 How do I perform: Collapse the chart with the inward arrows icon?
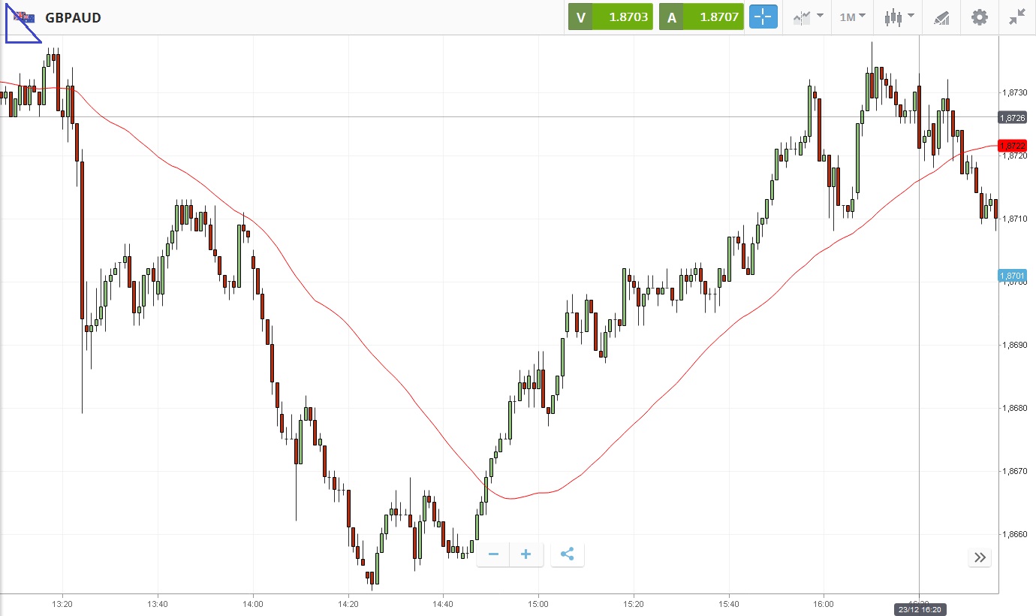click(x=1017, y=17)
